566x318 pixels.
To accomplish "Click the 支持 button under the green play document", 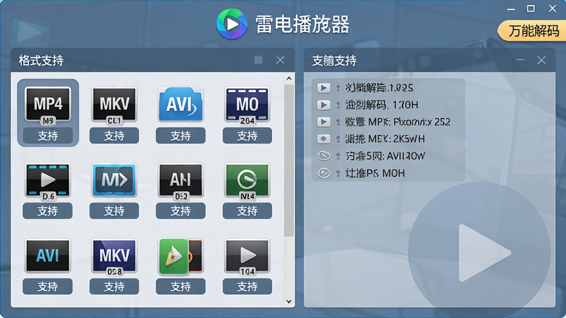I will pyautogui.click(x=181, y=287).
